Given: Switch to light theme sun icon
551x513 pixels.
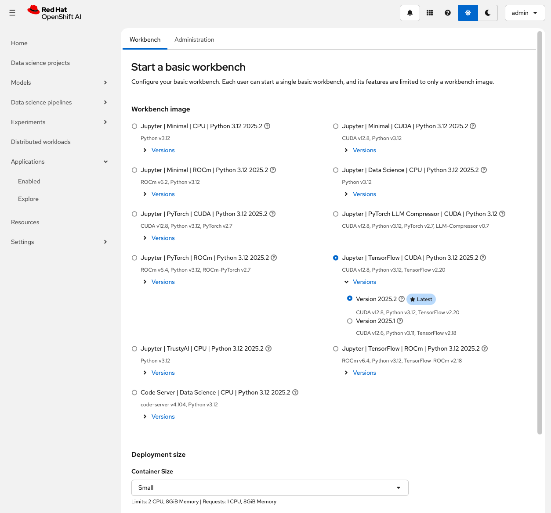Looking at the screenshot, I should tap(468, 13).
